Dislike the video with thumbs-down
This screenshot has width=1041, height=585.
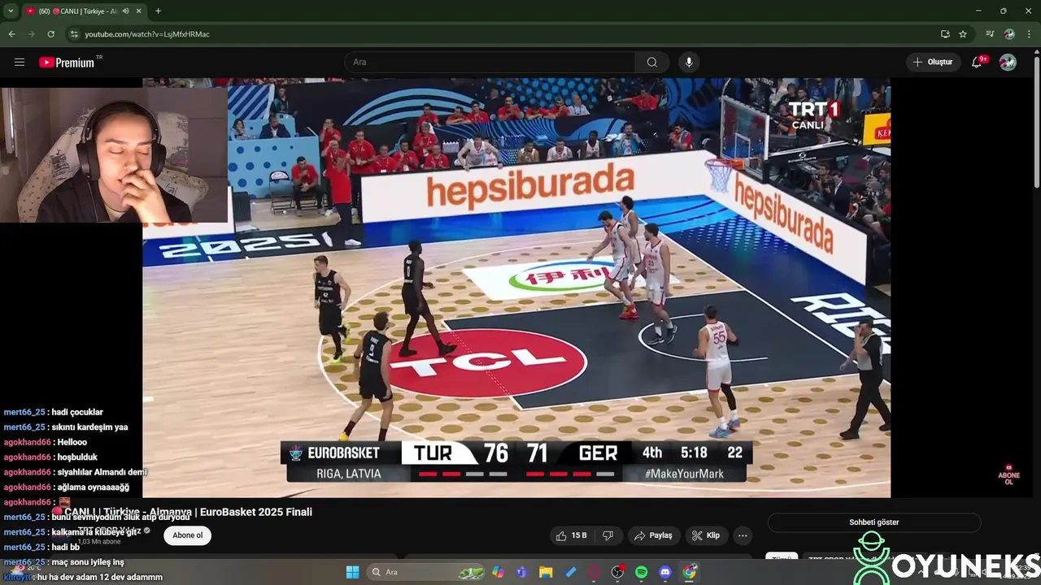click(x=608, y=535)
